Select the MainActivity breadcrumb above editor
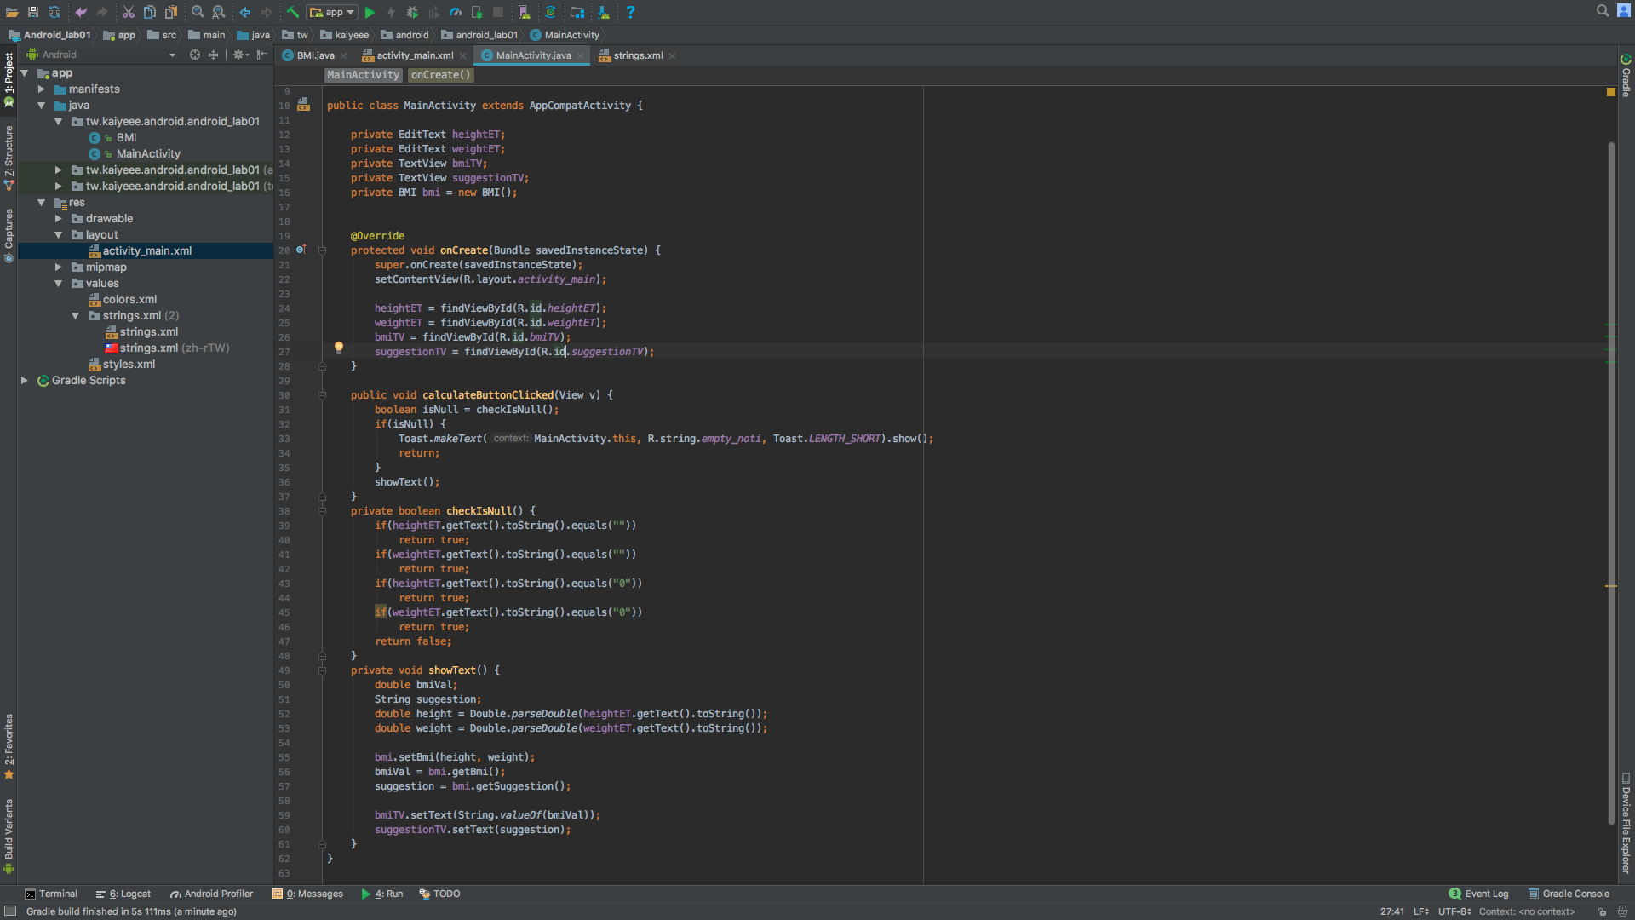 363,75
